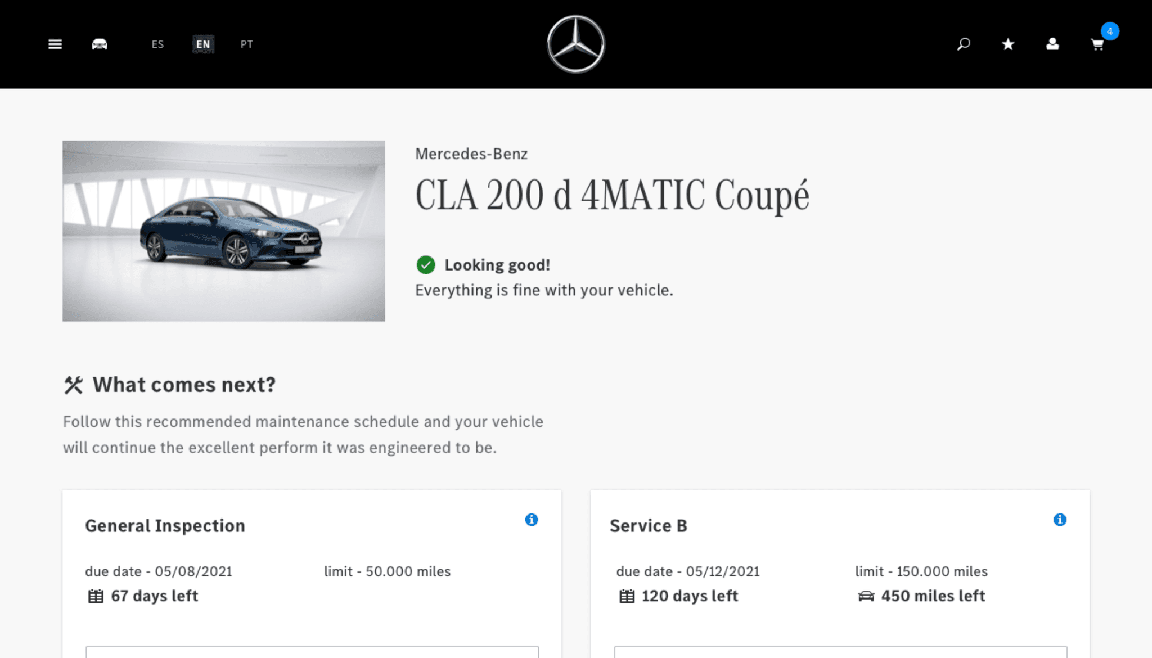
Task: Open the shopping cart
Action: tap(1097, 45)
